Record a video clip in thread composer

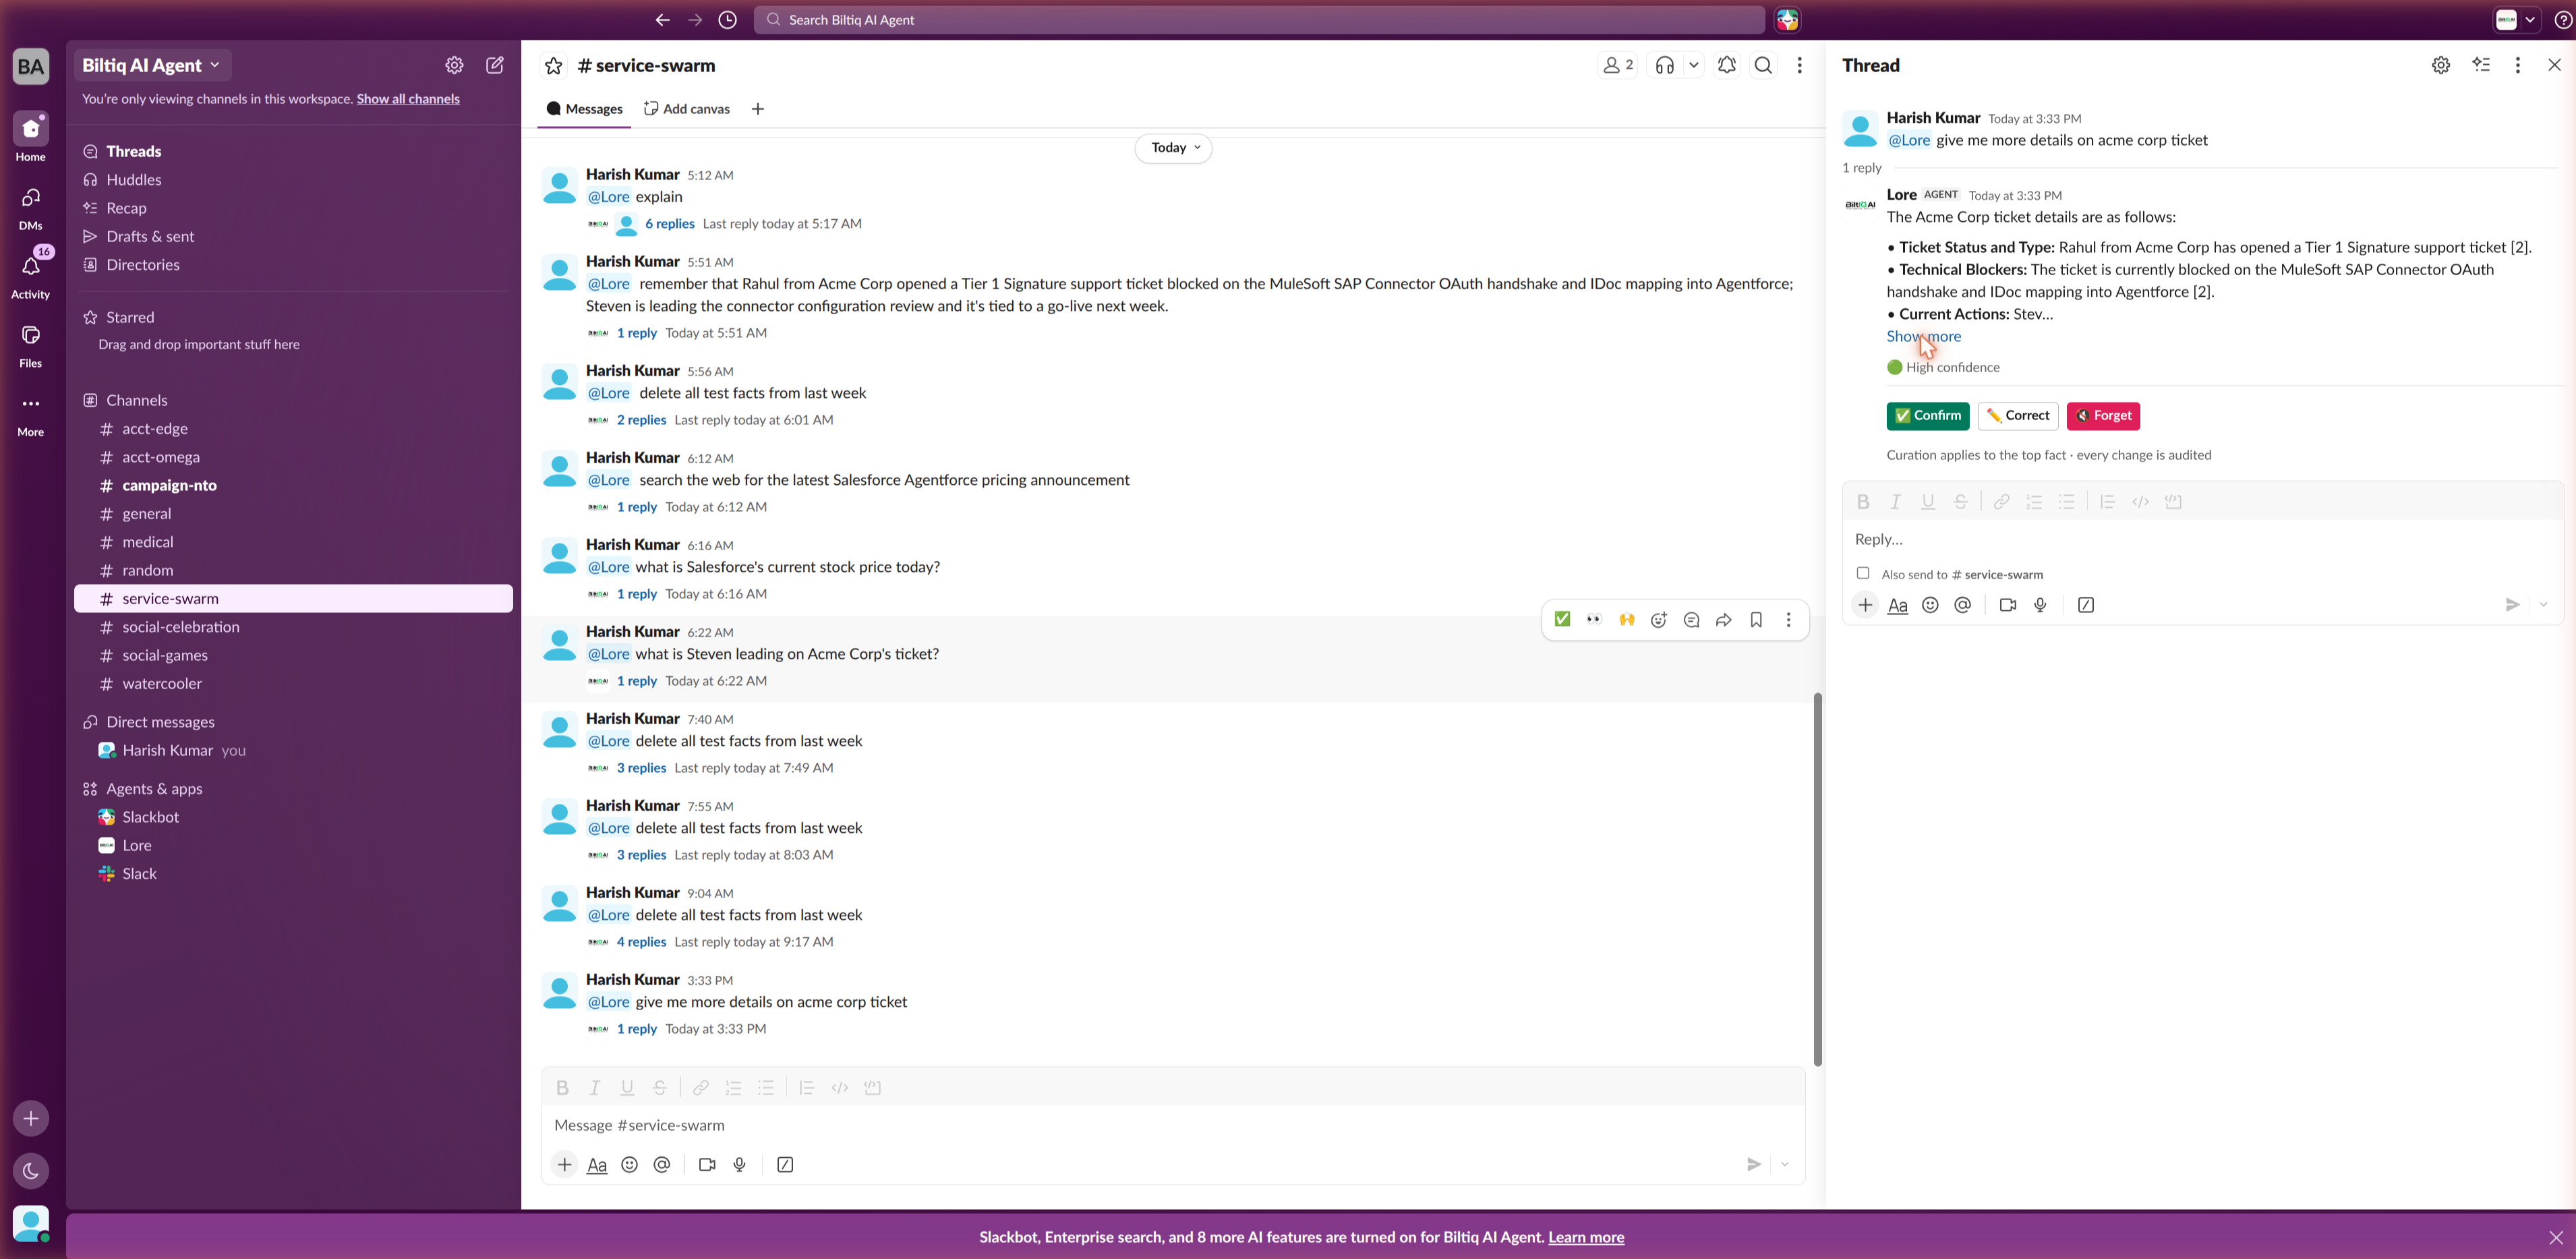pos(2007,605)
